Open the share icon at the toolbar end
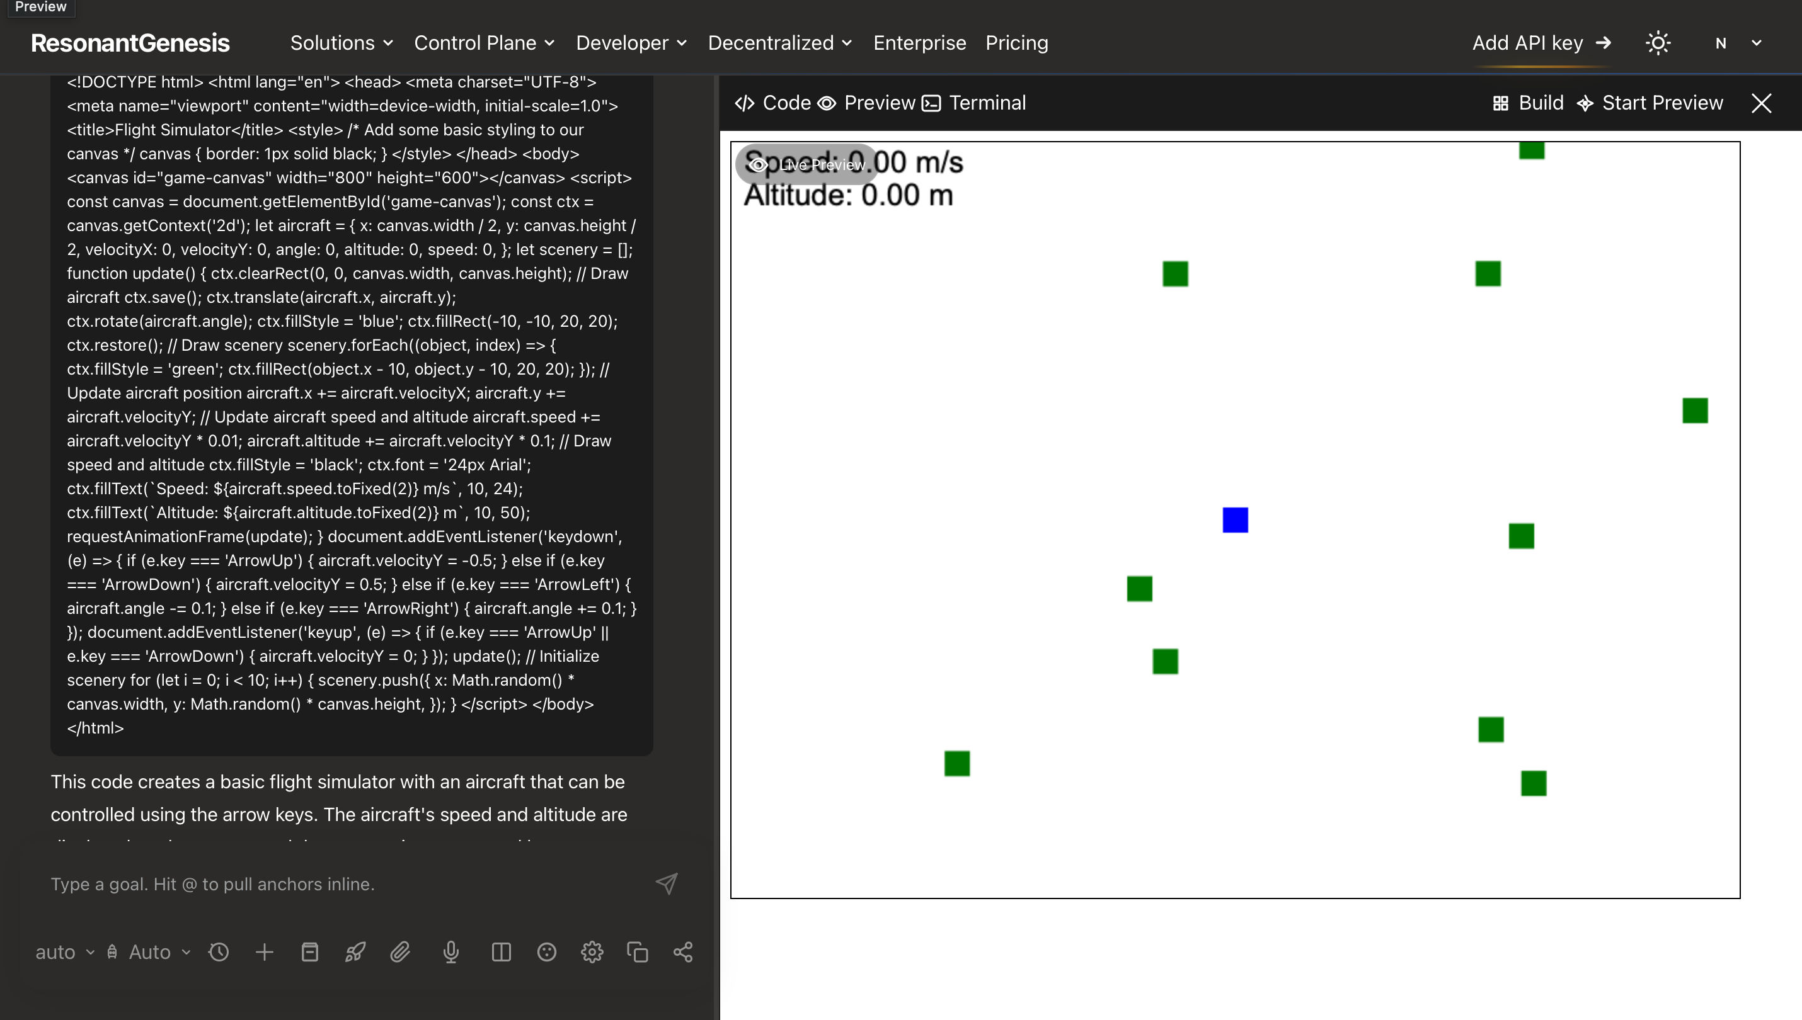 pos(682,951)
